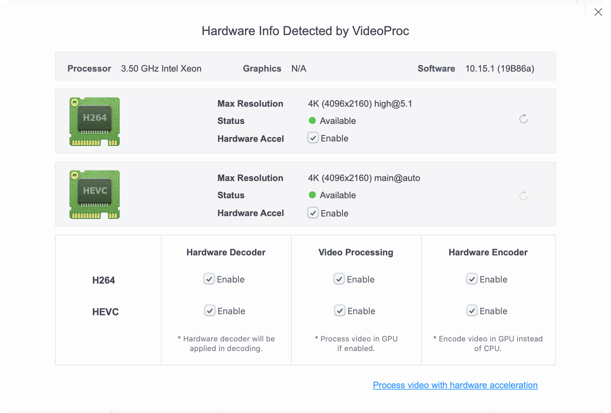Click the Hardware Decoder column header
This screenshot has width=611, height=413.
(226, 252)
